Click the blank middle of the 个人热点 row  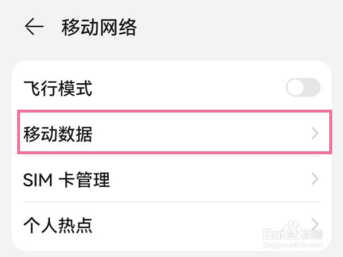(189, 224)
